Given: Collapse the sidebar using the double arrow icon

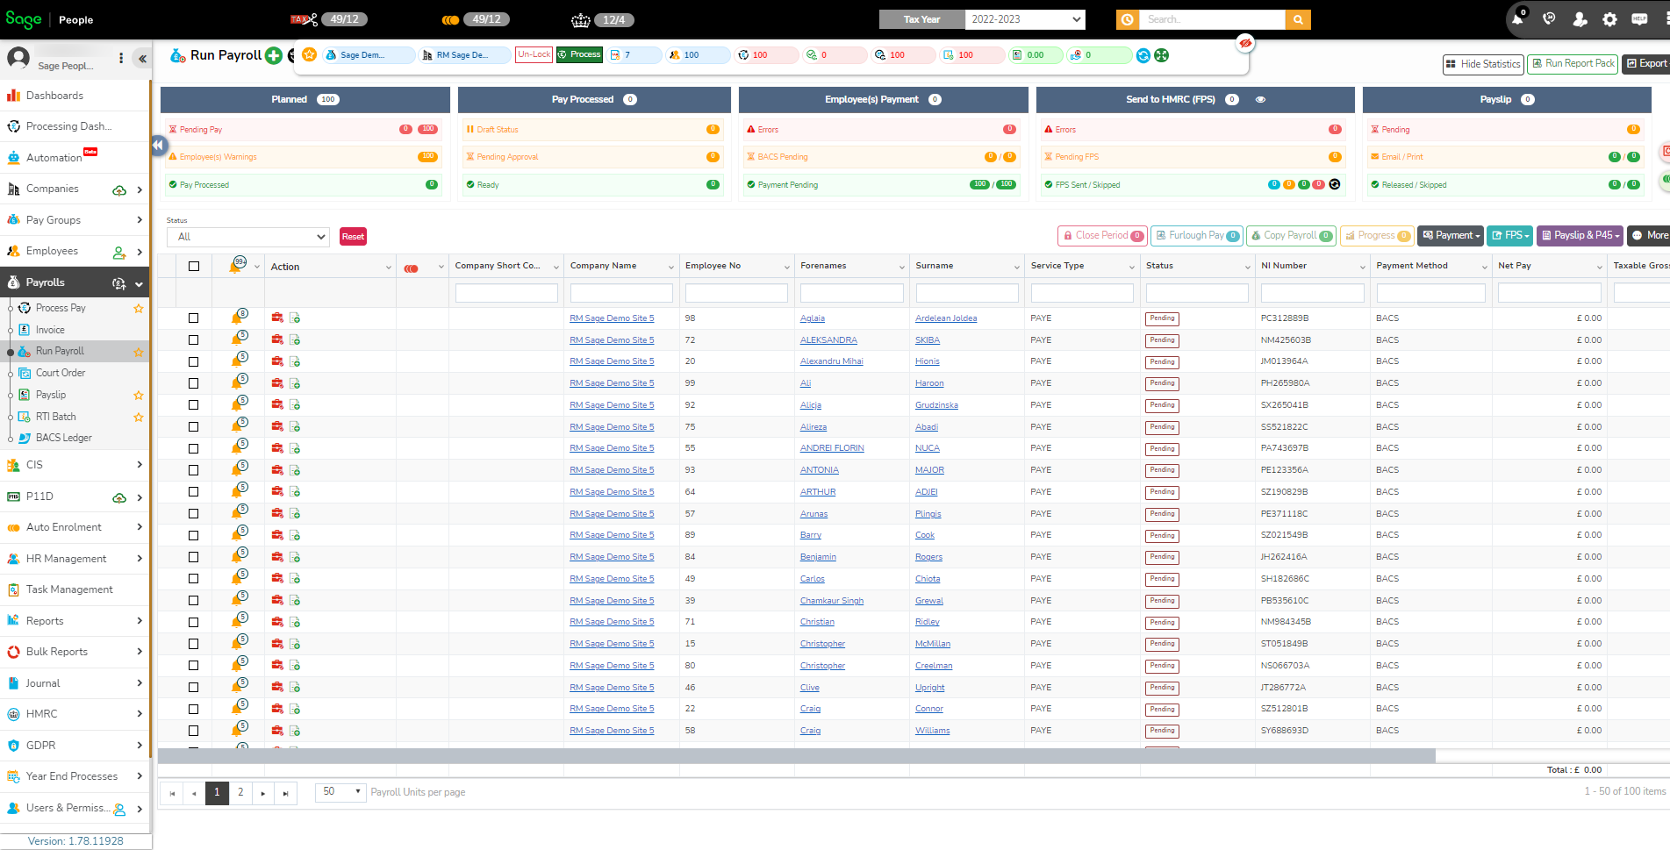Looking at the screenshot, I should [x=142, y=59].
